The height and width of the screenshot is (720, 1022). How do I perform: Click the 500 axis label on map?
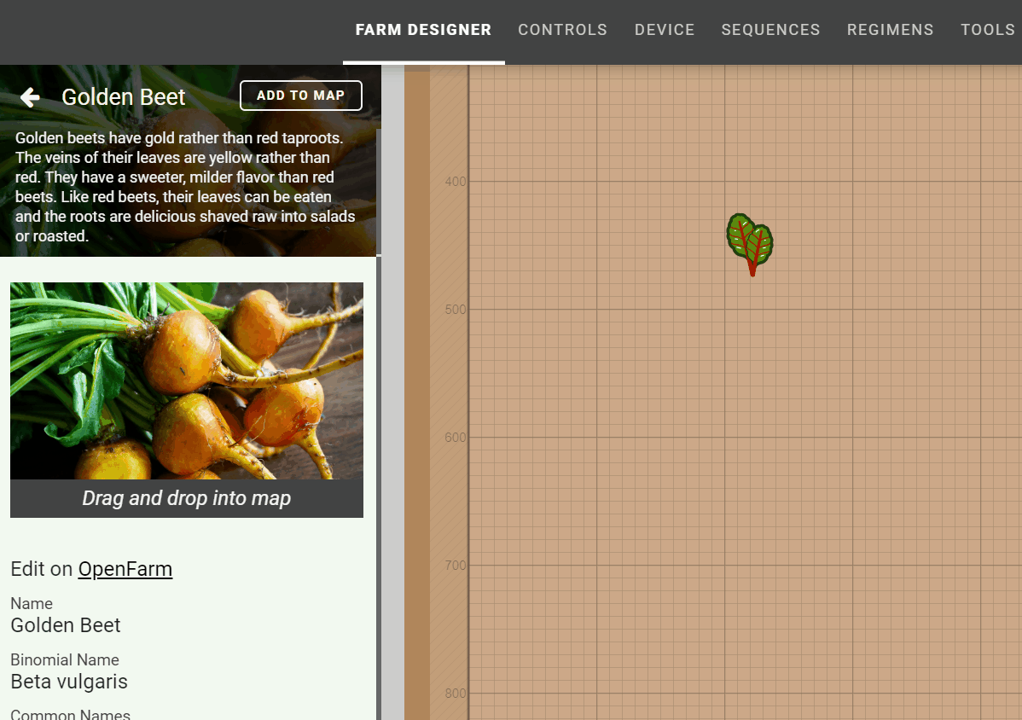tap(456, 310)
